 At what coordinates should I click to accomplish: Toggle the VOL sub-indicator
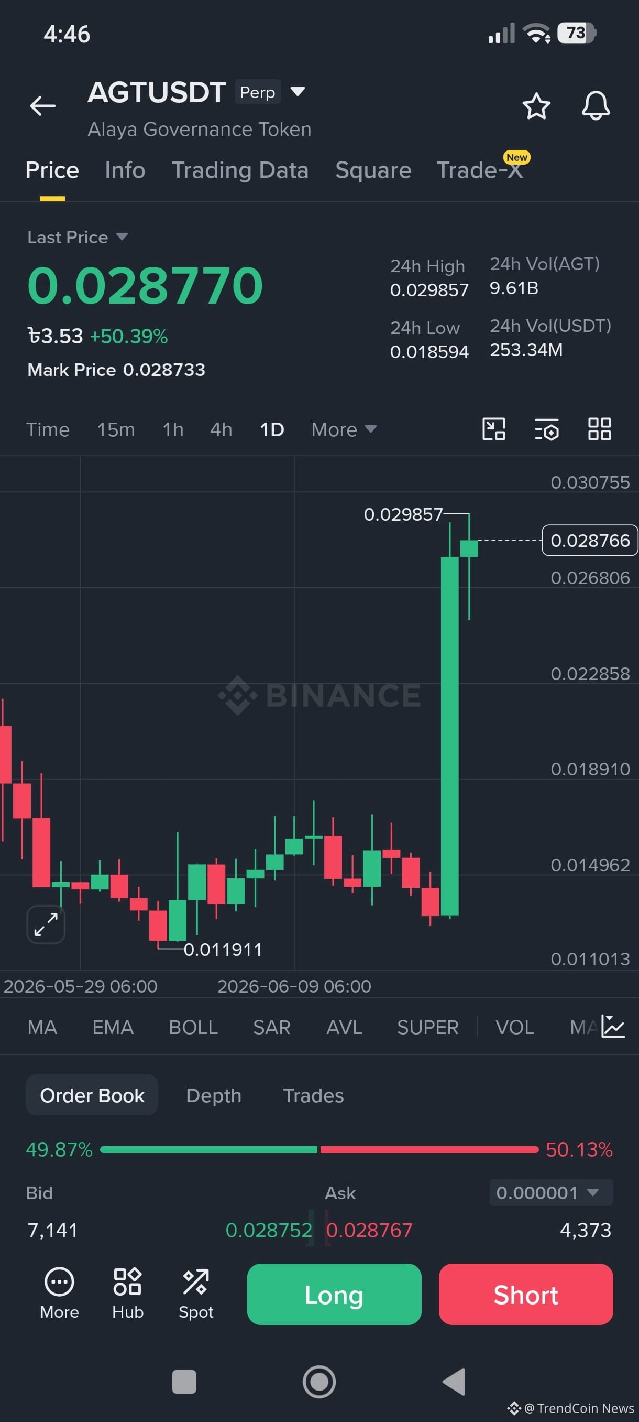tap(514, 1027)
